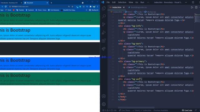
Task: Open the View menu
Action: point(131,2)
